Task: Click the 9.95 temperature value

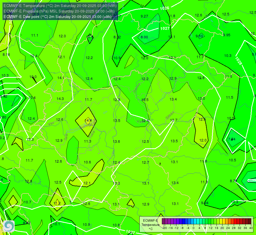Action: [x=227, y=35]
